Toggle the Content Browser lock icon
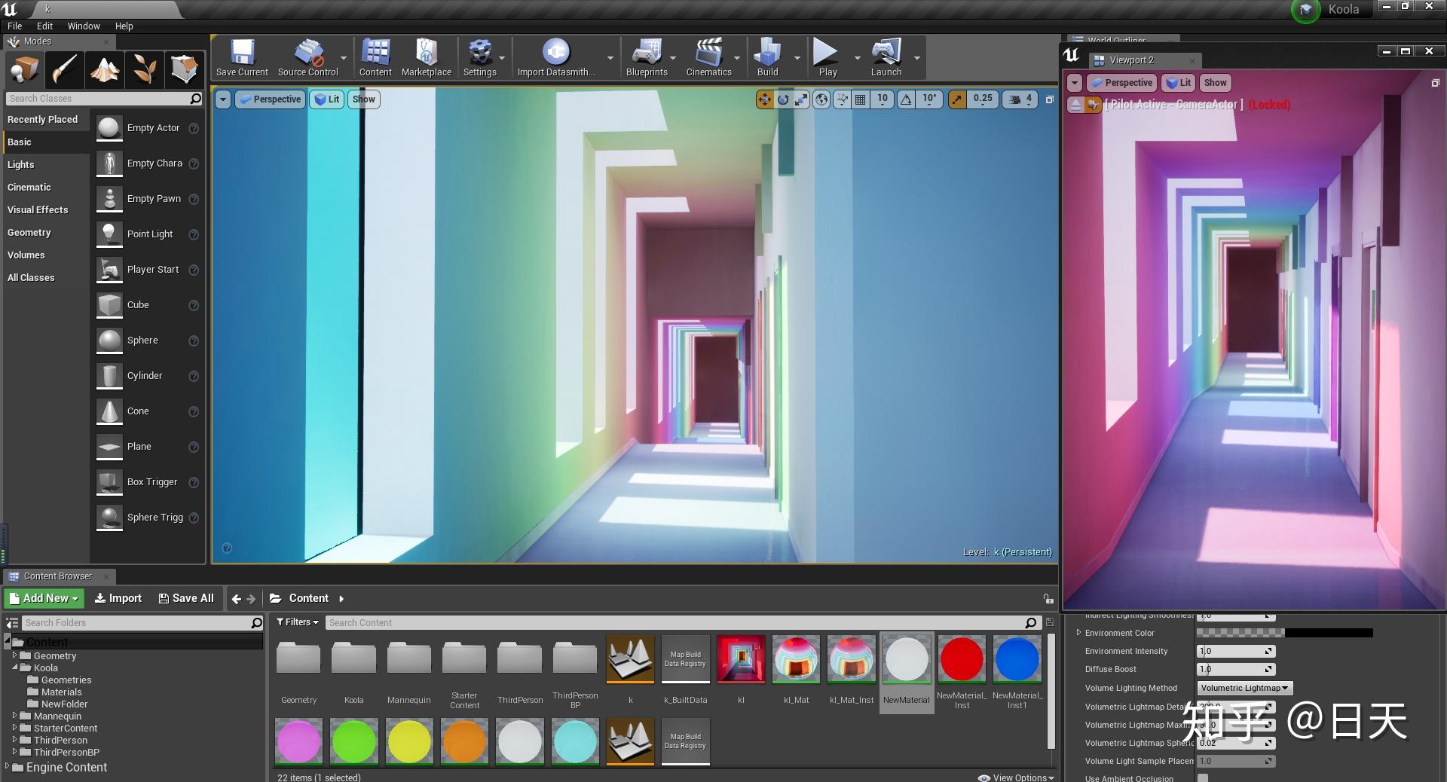 pos(1048,599)
